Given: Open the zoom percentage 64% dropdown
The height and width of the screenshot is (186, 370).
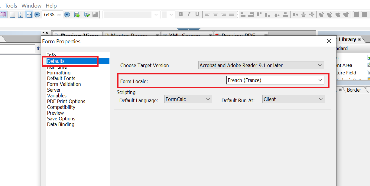Looking at the screenshot, I should [x=59, y=15].
